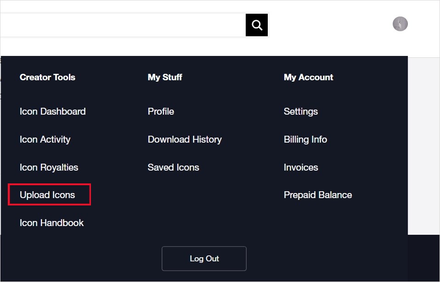Go to Billing Info
440x282 pixels.
pos(305,139)
